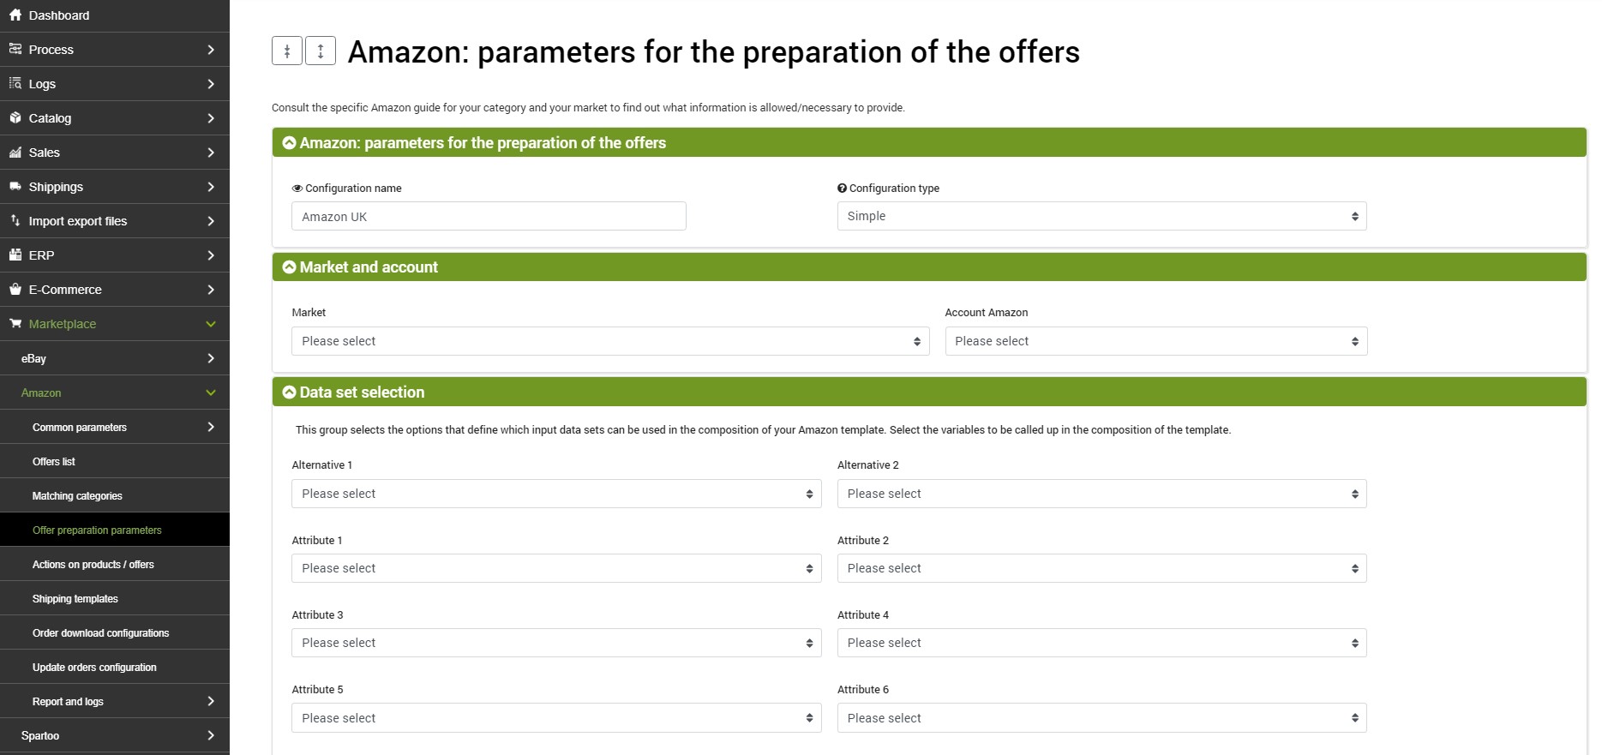The width and height of the screenshot is (1602, 755).
Task: Open the Market dropdown
Action: click(x=610, y=341)
